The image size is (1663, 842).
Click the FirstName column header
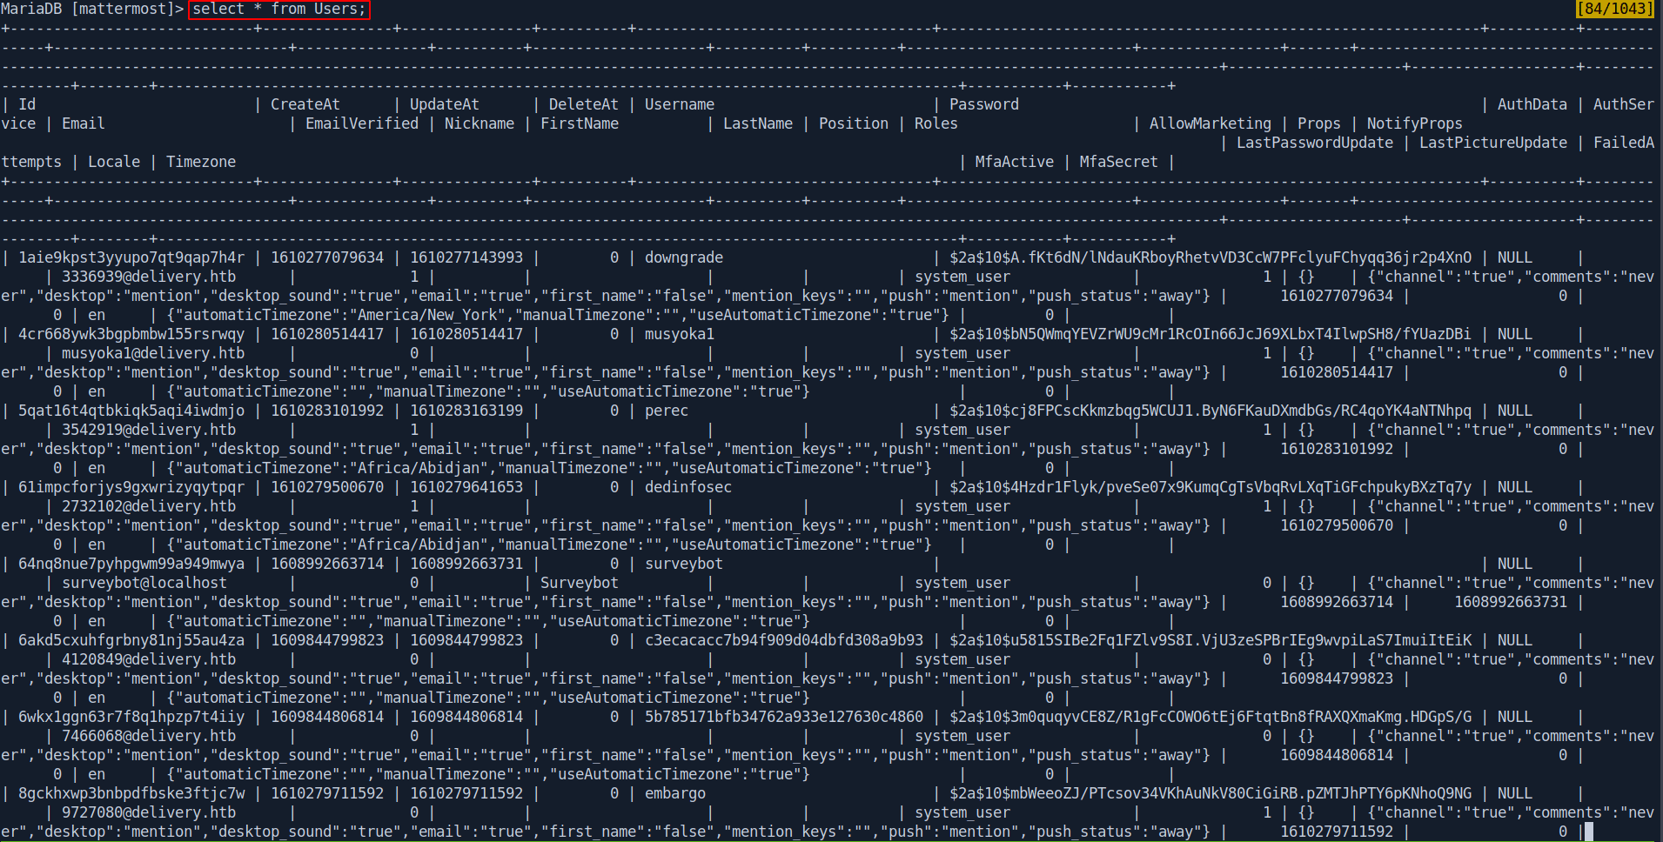click(580, 124)
